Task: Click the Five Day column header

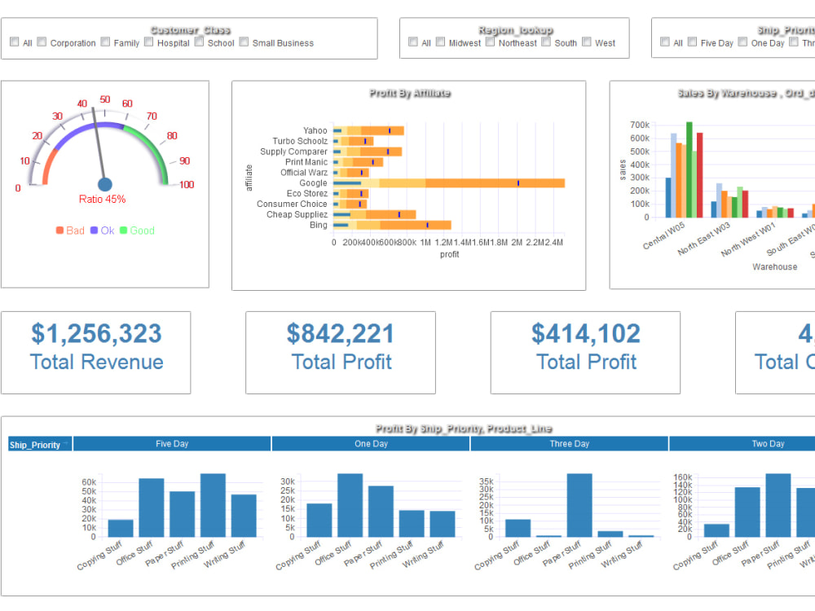Action: pyautogui.click(x=172, y=444)
